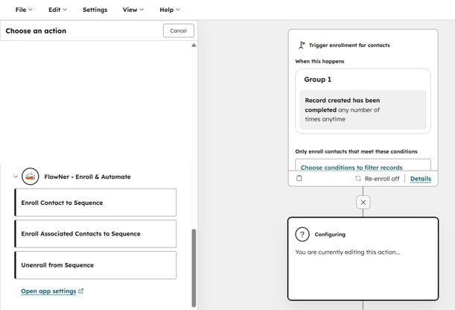Select Enroll Contact to Sequence action
455x310 pixels.
95,203
